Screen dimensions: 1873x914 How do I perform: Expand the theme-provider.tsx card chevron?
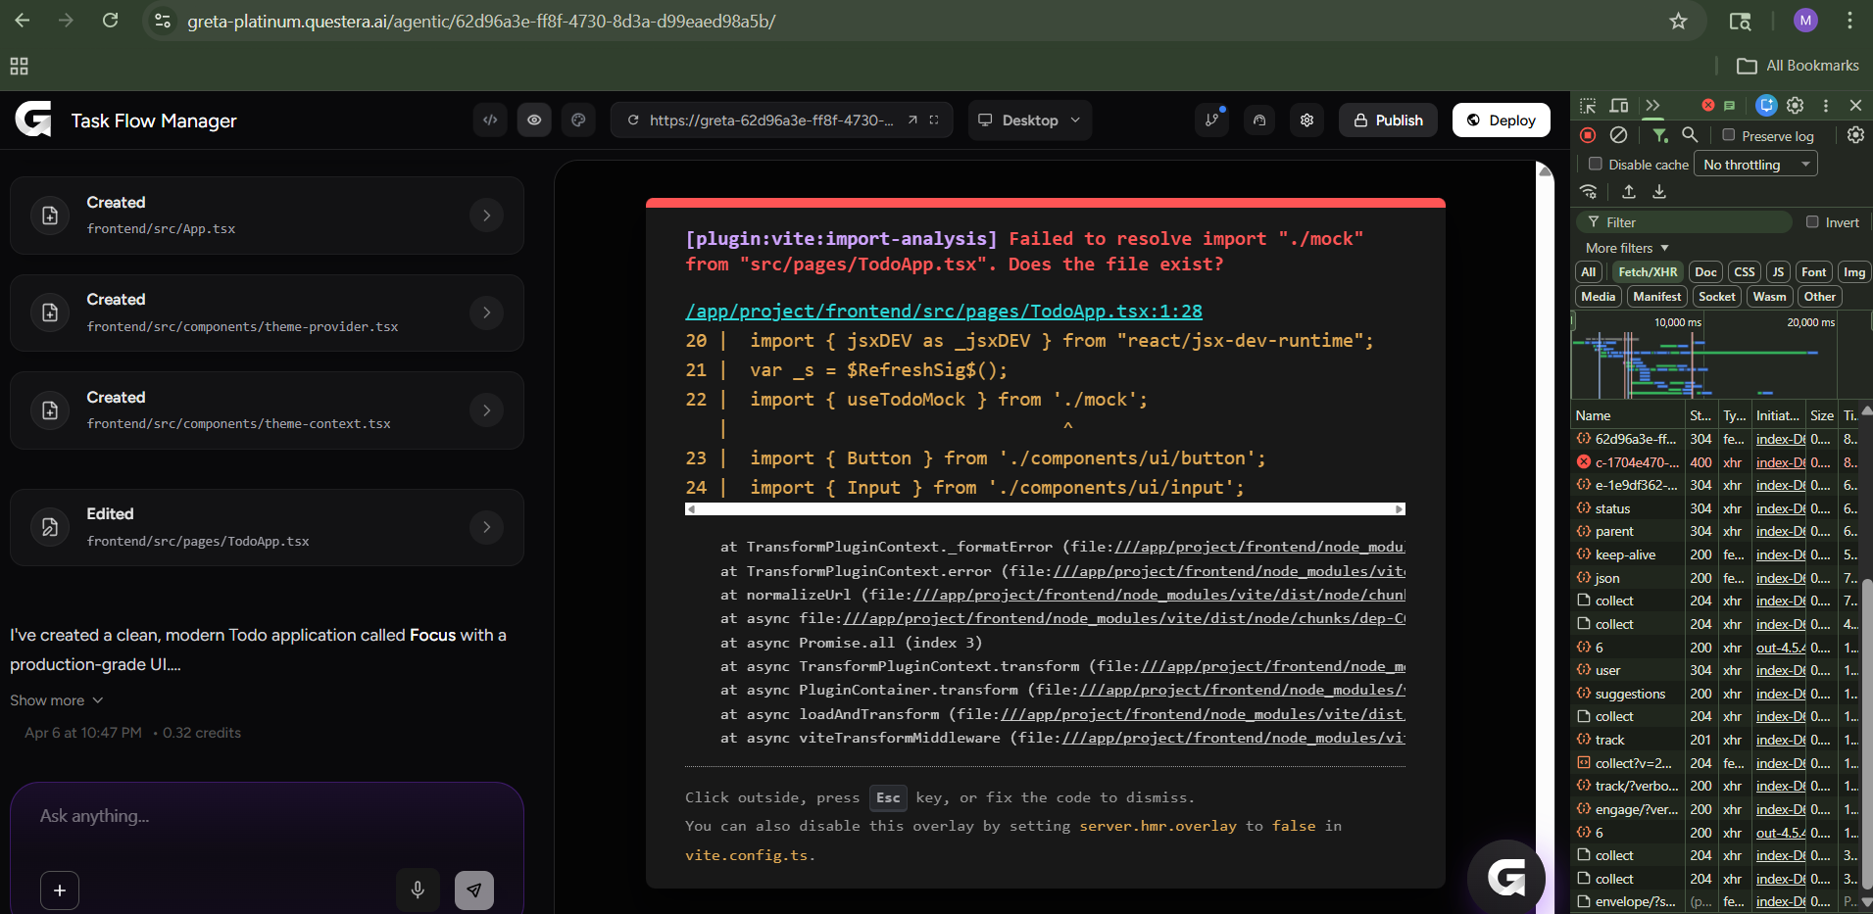pos(486,313)
